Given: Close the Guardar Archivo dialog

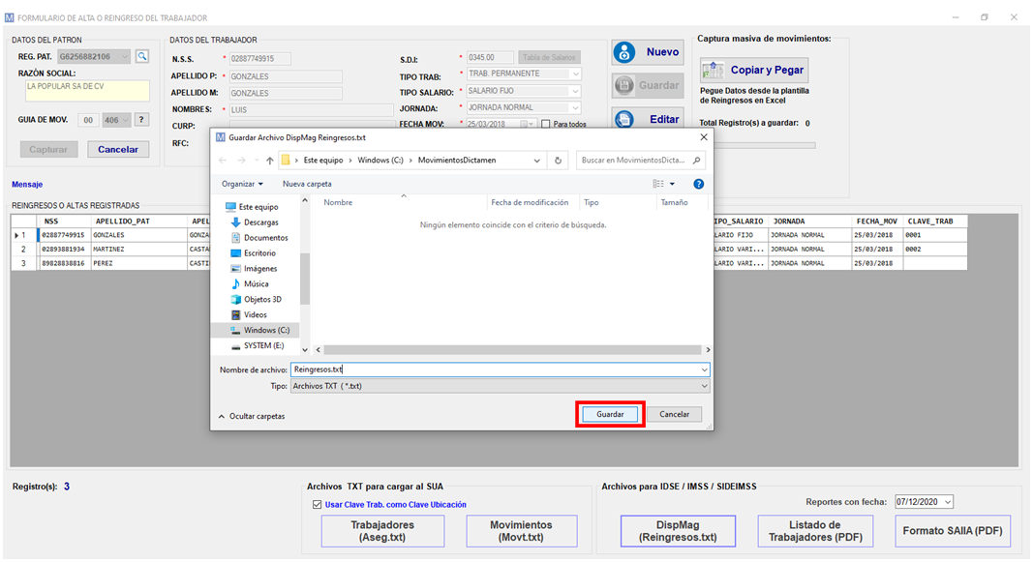Looking at the screenshot, I should [x=704, y=137].
